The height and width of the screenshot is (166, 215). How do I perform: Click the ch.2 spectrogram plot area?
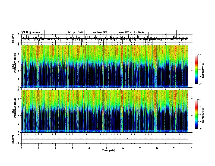[105, 111]
